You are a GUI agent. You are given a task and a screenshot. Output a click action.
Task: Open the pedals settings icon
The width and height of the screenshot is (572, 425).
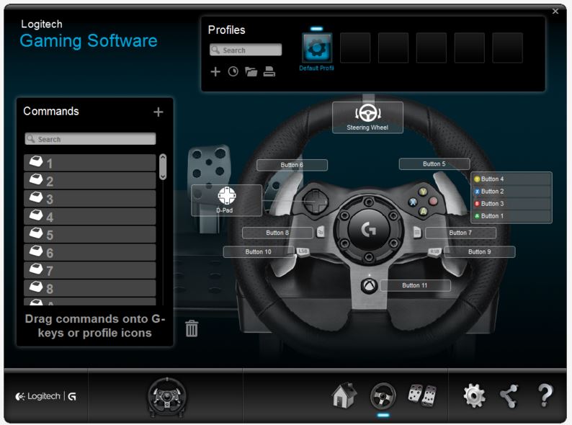[422, 395]
